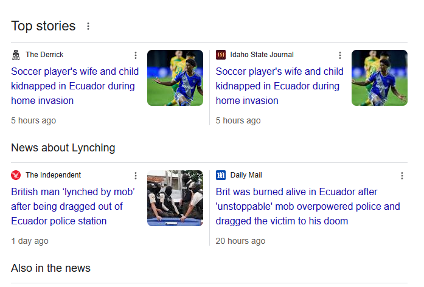Screen dimensions: 424x287
Task: Open Brit was burned alive in Ecuador headline
Action: point(308,206)
